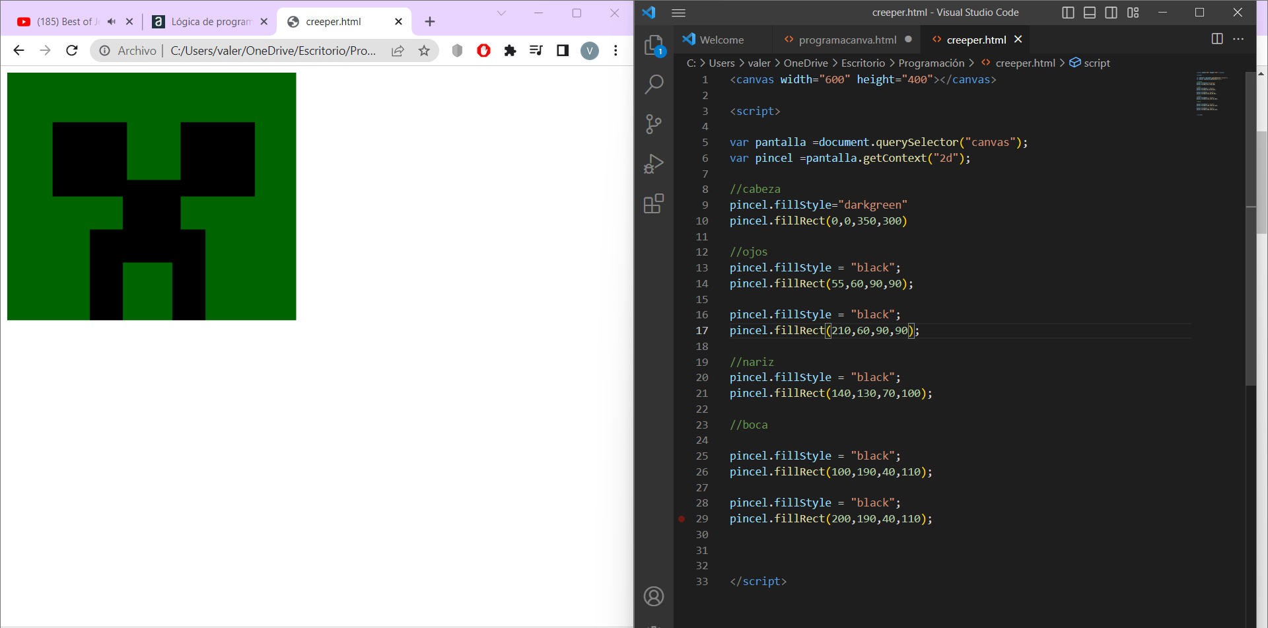Click the //boca comment line

tap(749, 425)
